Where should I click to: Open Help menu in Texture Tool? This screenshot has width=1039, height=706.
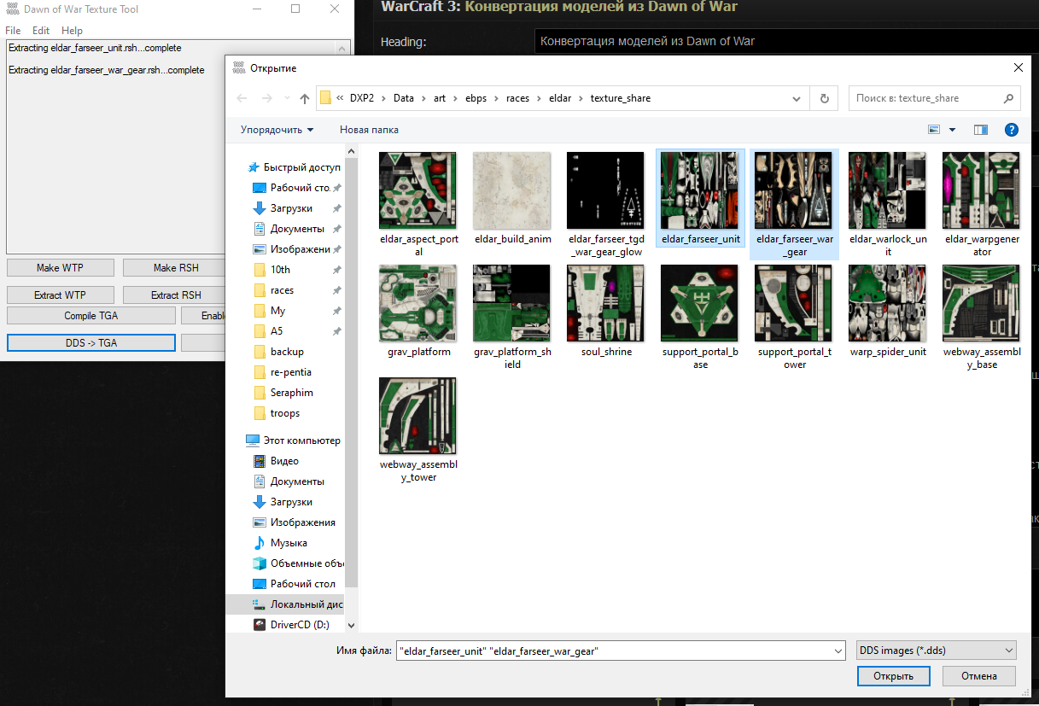pos(72,31)
